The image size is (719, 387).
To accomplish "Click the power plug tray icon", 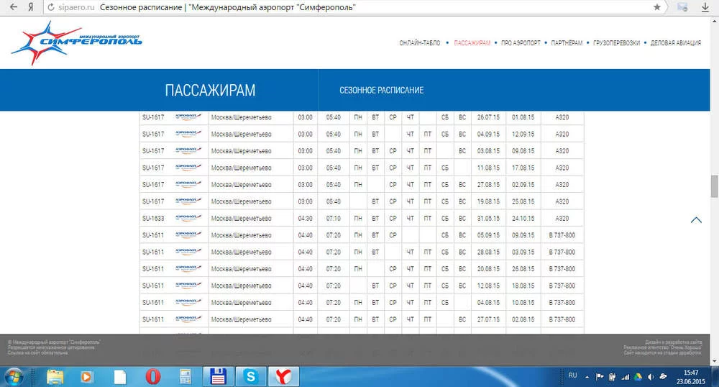I will 612,377.
